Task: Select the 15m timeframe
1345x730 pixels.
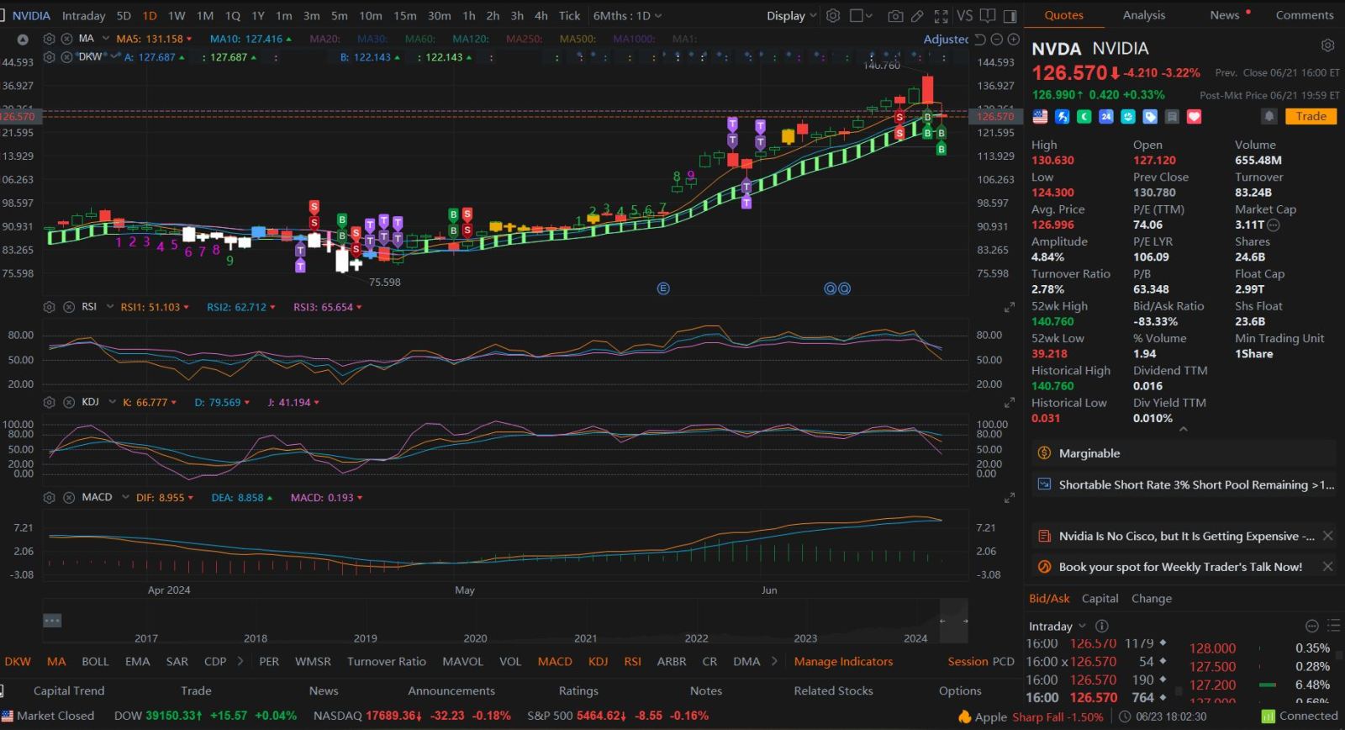Action: (x=404, y=16)
